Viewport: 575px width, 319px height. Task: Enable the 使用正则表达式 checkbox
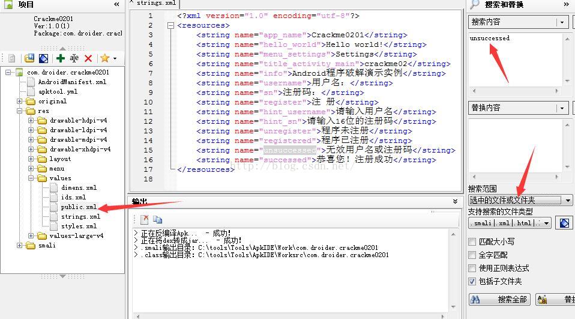click(472, 268)
